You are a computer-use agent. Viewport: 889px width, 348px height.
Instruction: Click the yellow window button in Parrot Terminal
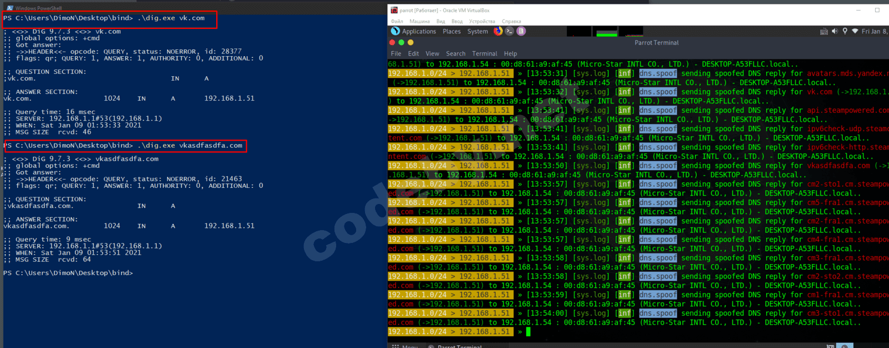point(411,42)
